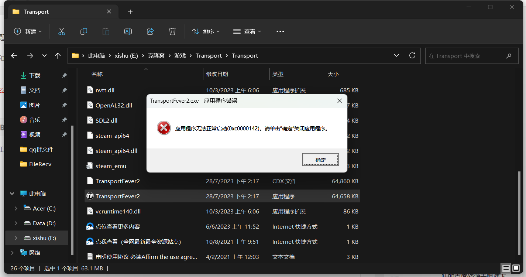Click the 此电脑 breadcrumb segment

[96, 56]
